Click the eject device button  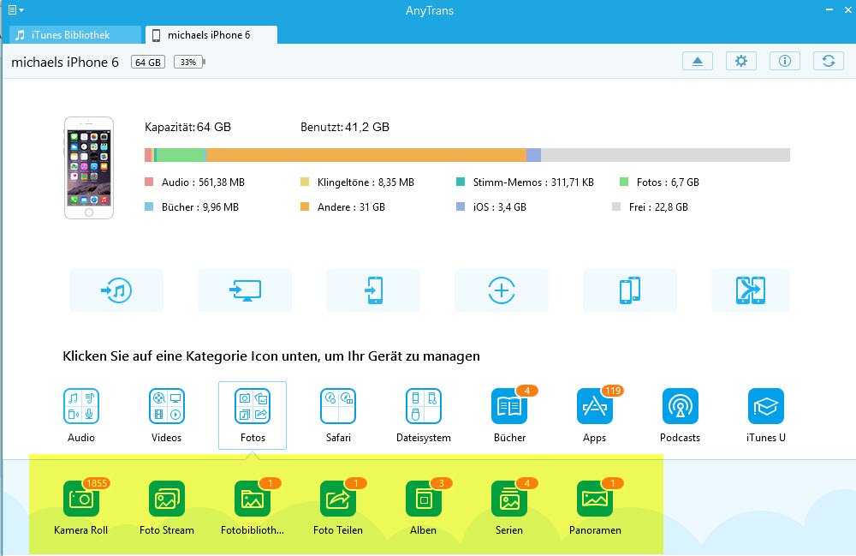tap(697, 62)
